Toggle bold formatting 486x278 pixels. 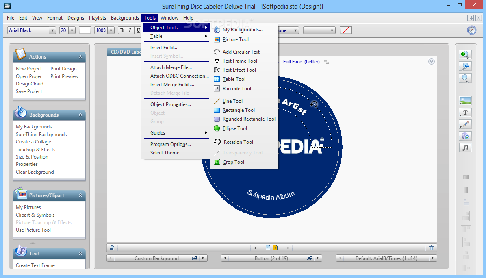pyautogui.click(x=122, y=30)
